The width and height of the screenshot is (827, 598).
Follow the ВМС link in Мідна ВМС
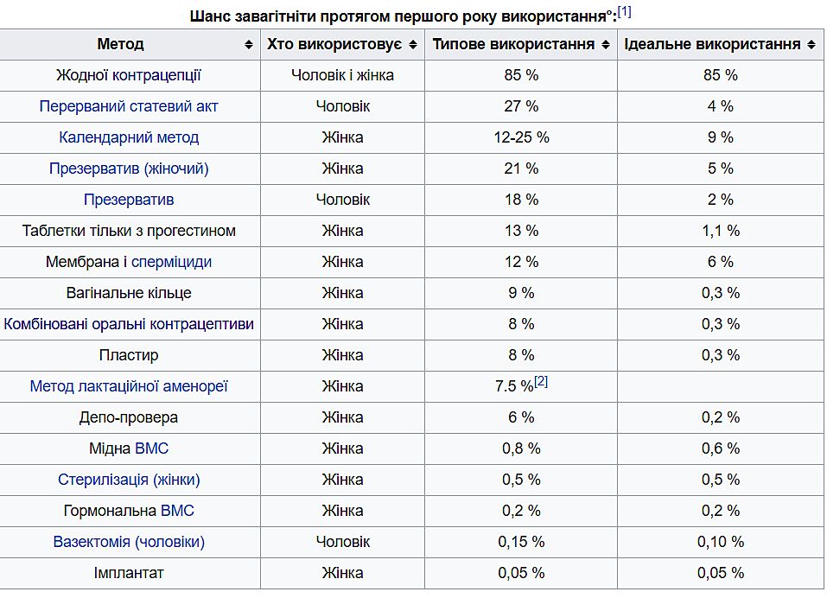tap(152, 448)
